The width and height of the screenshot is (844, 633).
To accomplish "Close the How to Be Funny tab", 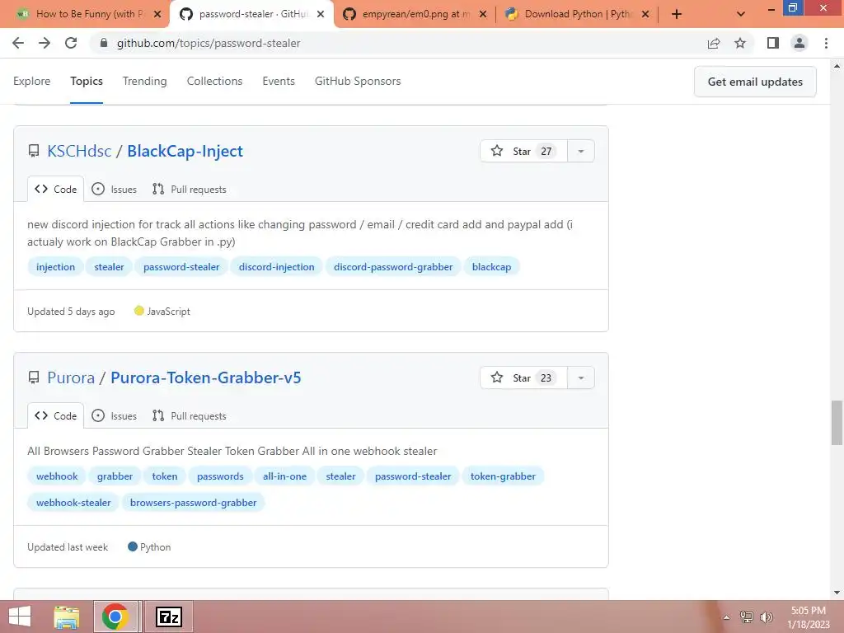I will (x=157, y=14).
